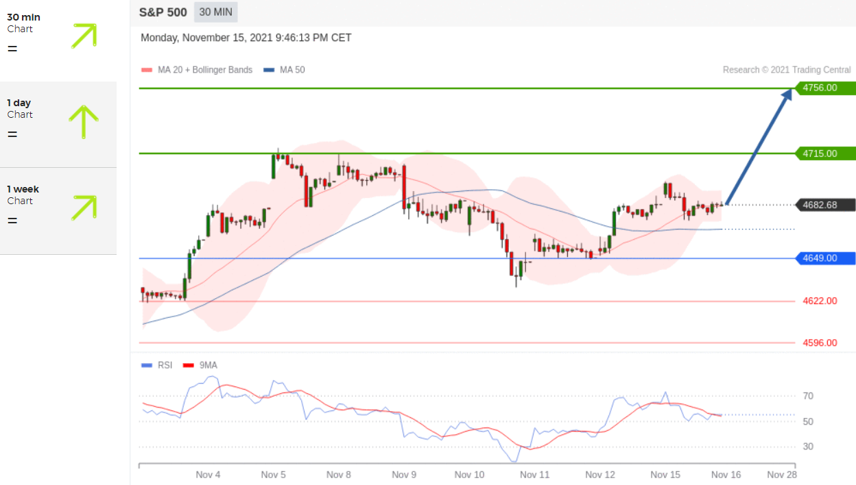Select the 30 min chart tab

(58, 40)
